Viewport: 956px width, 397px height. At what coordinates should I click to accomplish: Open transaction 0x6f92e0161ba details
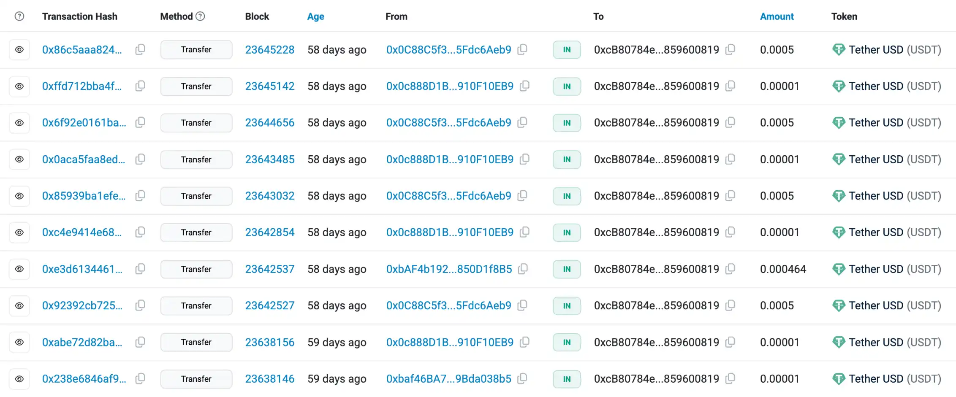point(84,122)
